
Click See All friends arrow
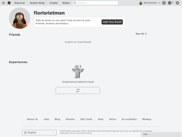(141, 34)
